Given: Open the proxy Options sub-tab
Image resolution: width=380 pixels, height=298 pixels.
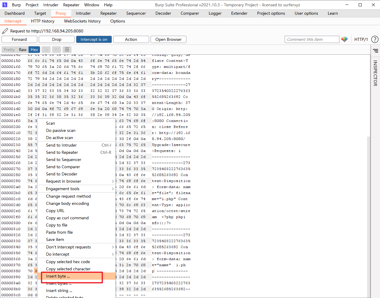Looking at the screenshot, I should pos(118,21).
